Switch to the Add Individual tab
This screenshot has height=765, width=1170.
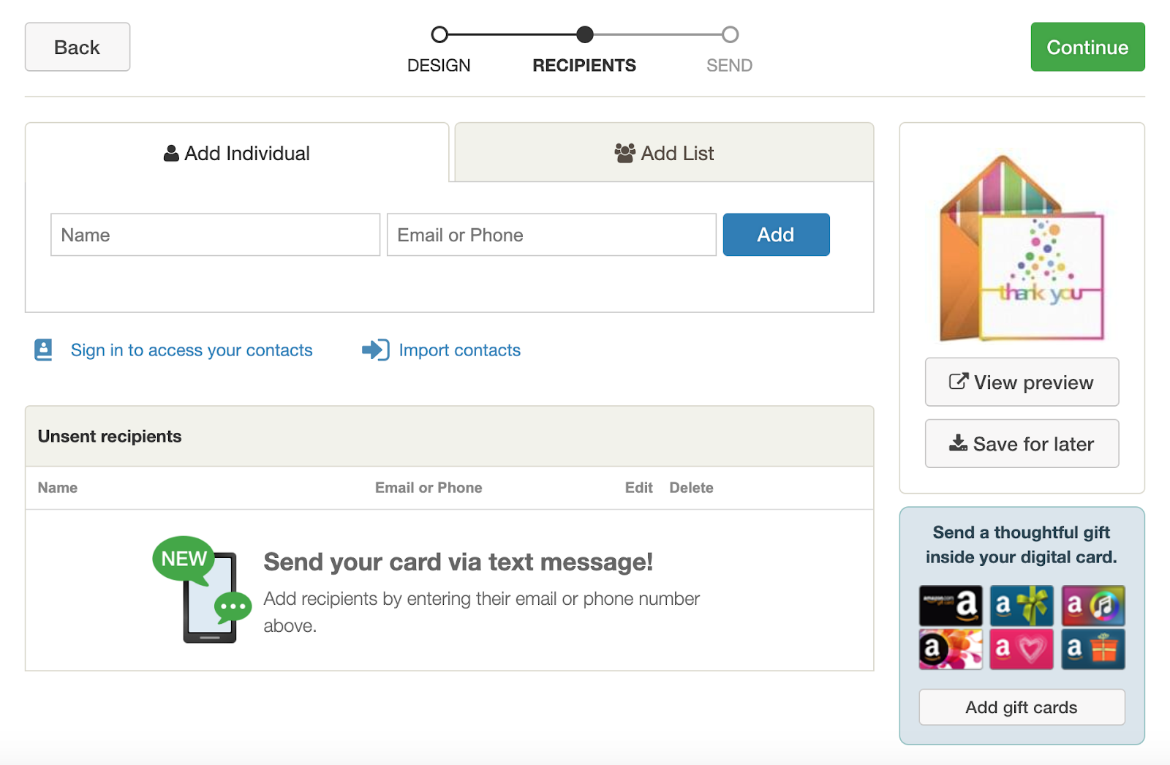(237, 153)
